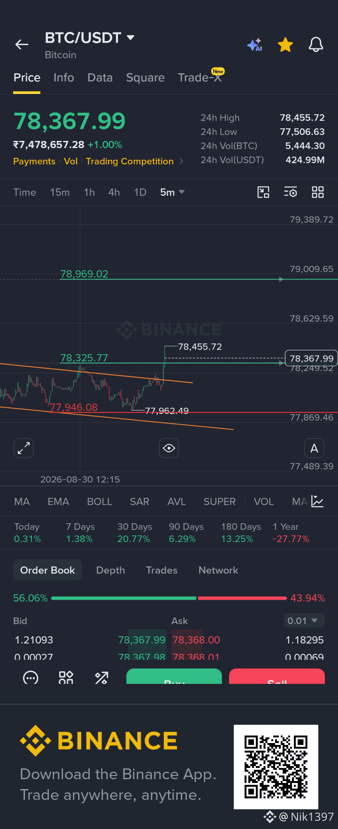Open the 0.01 price precision dropdown
This screenshot has height=829, width=338.
point(304,620)
